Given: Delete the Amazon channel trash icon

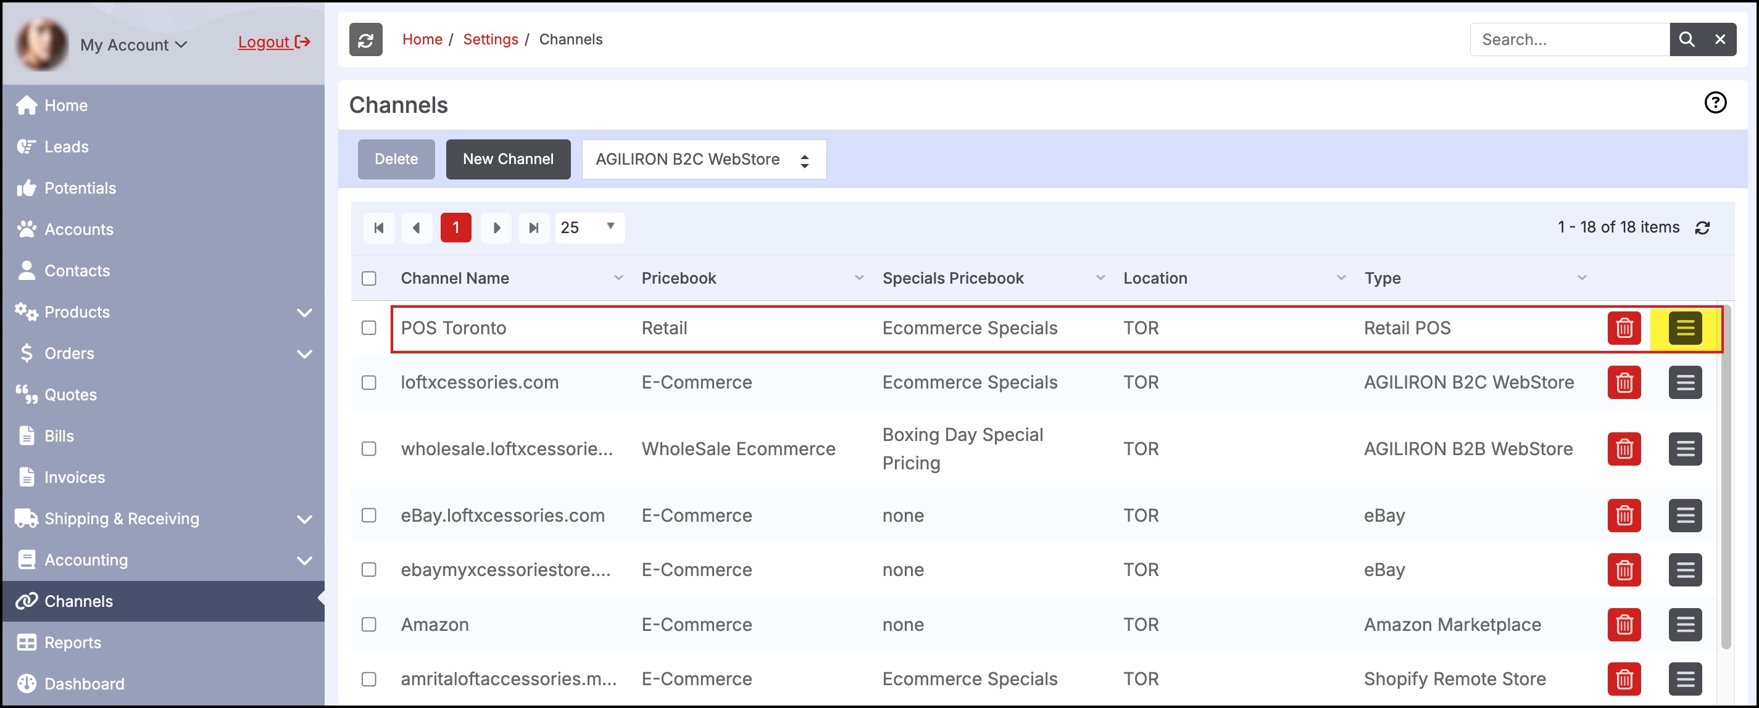Looking at the screenshot, I should (x=1624, y=625).
